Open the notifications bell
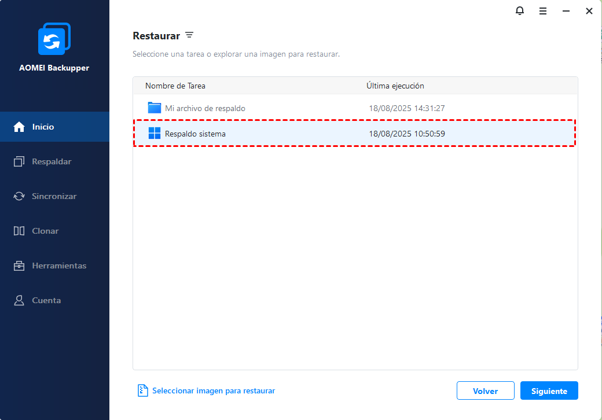Screen dimensions: 602x420 click(519, 10)
